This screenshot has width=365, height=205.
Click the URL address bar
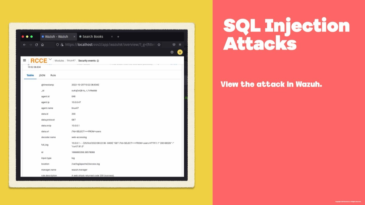109,45
